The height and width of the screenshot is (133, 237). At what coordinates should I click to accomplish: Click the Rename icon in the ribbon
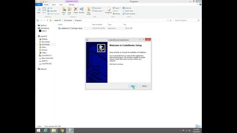(81, 10)
